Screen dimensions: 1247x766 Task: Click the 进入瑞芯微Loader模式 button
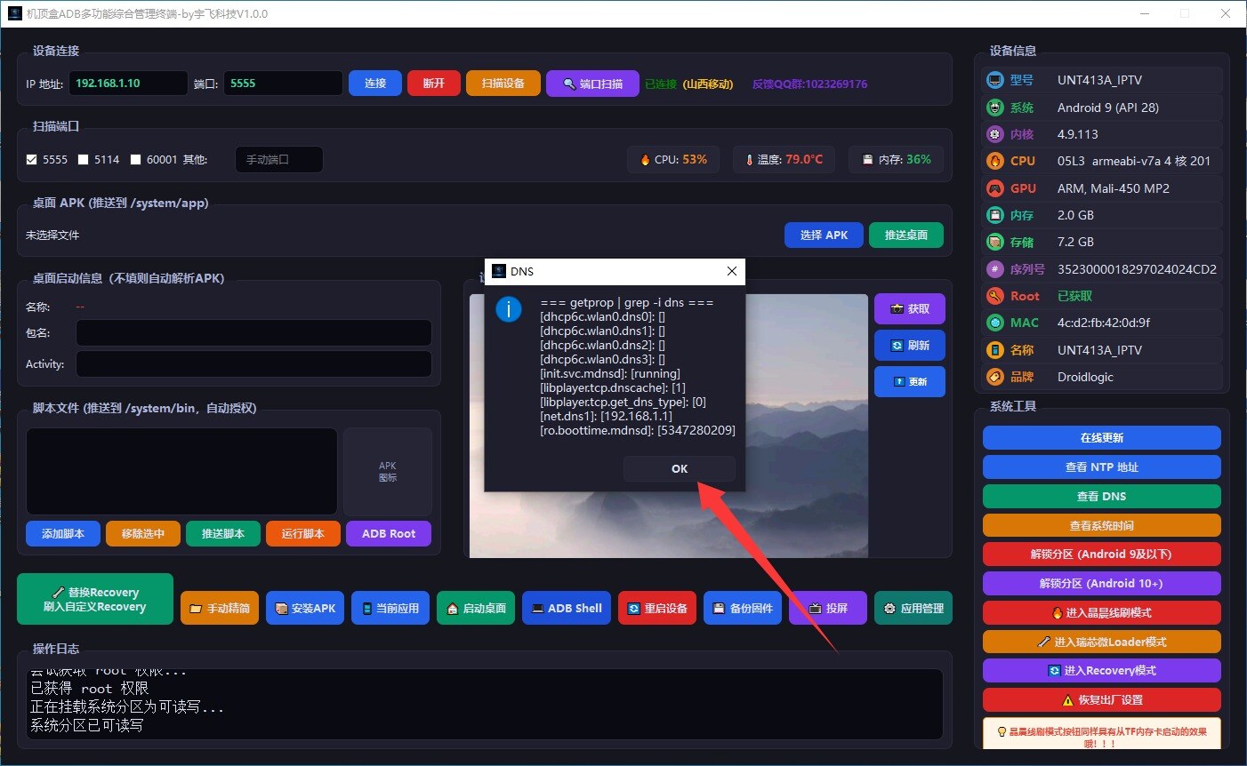coord(1102,642)
